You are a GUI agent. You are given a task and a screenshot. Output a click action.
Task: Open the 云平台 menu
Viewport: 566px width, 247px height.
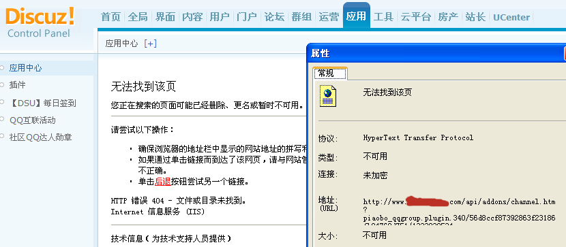(x=416, y=17)
